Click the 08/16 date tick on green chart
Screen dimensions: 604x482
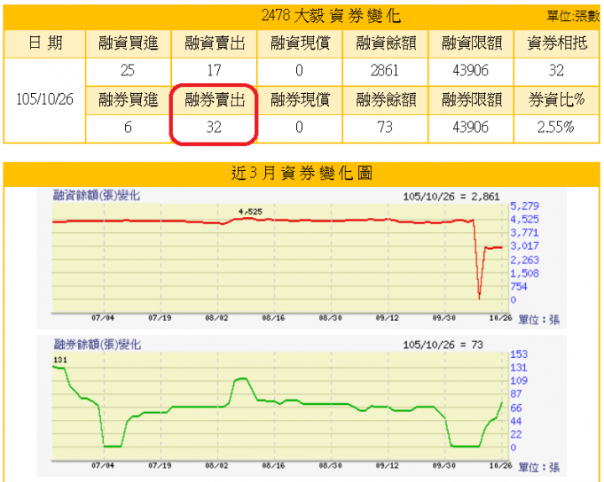pos(273,466)
